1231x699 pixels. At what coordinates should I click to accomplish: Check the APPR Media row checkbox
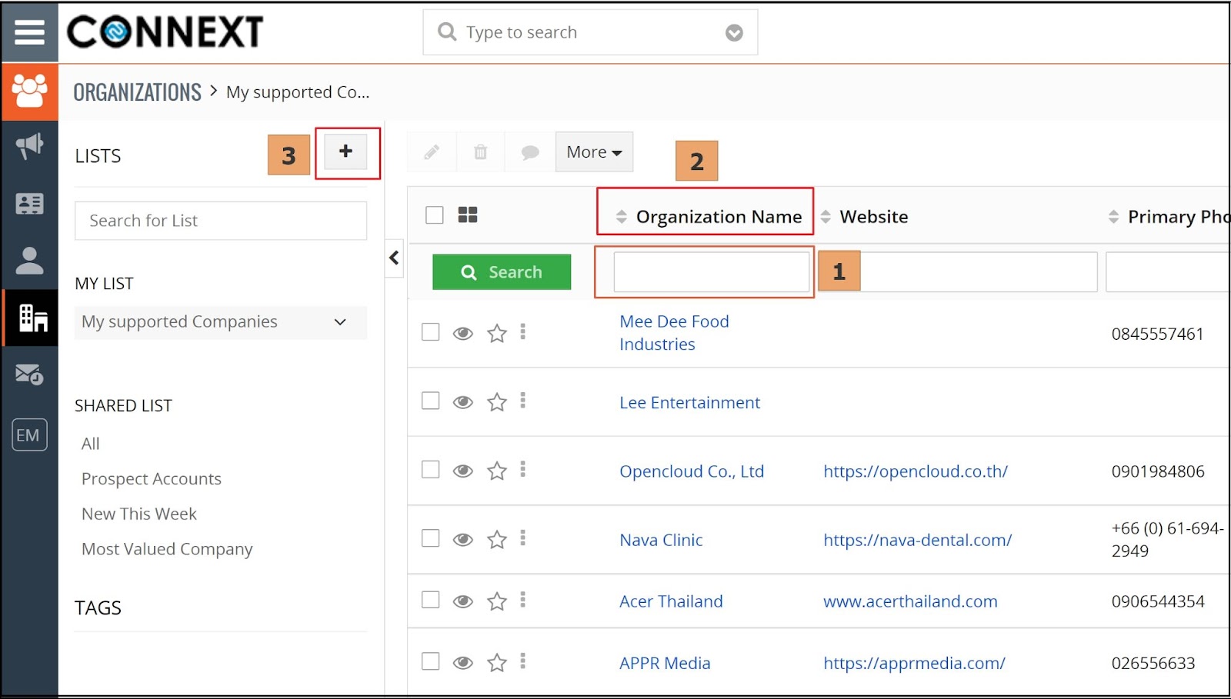pos(431,661)
